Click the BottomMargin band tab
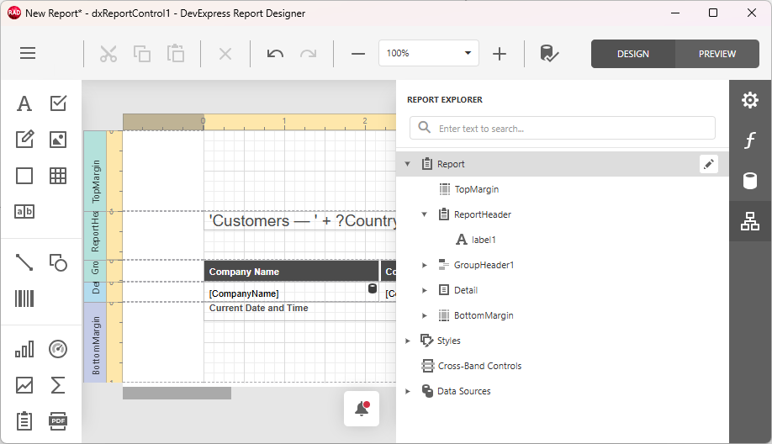 point(95,342)
